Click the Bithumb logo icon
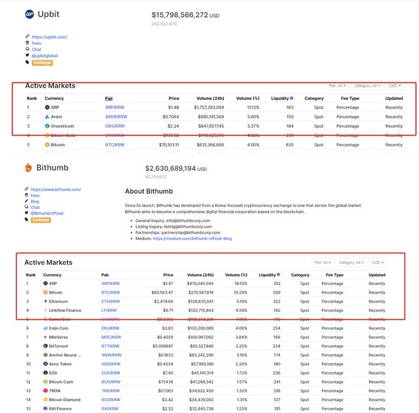Screen dimensions: 419x413 [28, 168]
